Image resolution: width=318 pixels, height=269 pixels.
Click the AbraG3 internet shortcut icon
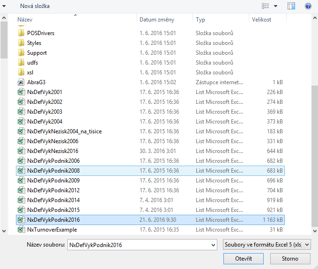pyautogui.click(x=21, y=82)
